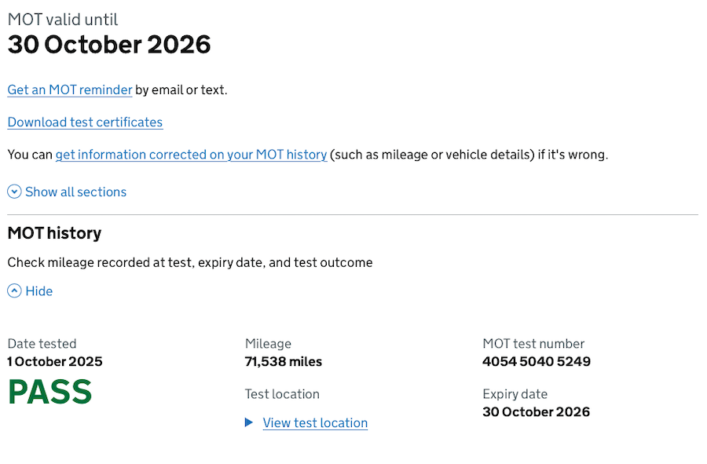The width and height of the screenshot is (707, 464).
Task: Click the chevron-down icon beside Show all sections
Action: tap(14, 192)
